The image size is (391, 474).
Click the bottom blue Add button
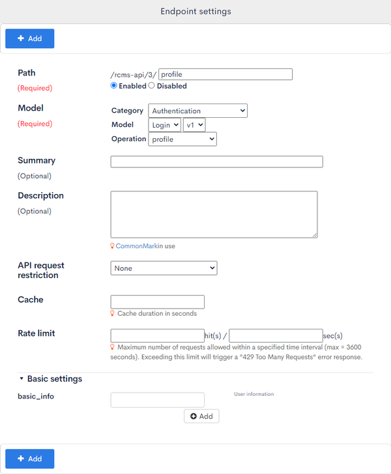[30, 458]
